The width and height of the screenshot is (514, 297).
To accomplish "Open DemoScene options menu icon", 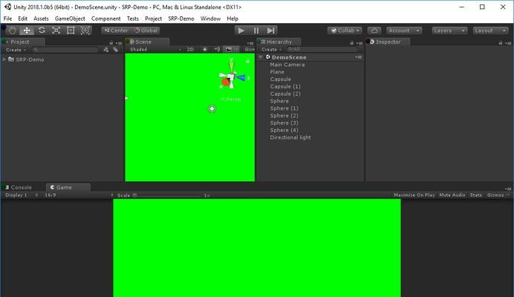I will click(358, 57).
